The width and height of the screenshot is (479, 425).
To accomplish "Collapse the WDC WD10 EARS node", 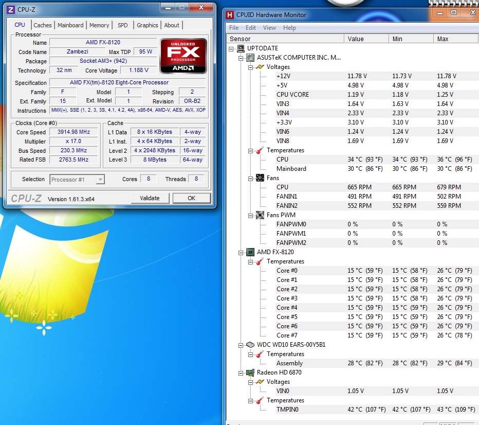I will 241,345.
